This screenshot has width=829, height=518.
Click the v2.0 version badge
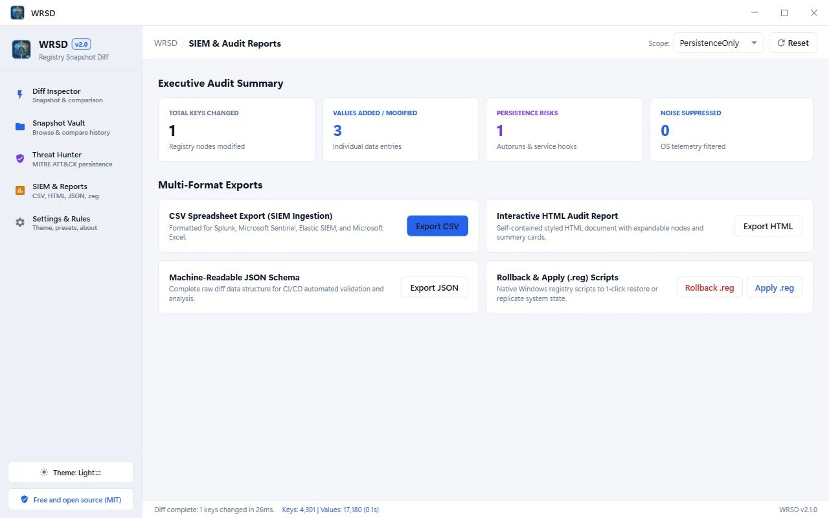tap(82, 44)
